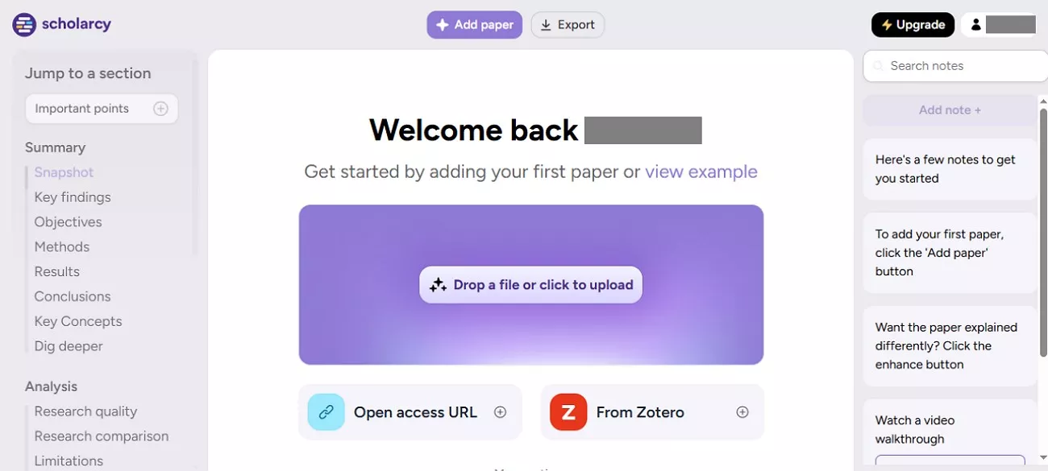Viewport: 1048px width, 471px height.
Task: Jump to Key findings section
Action: pyautogui.click(x=73, y=197)
